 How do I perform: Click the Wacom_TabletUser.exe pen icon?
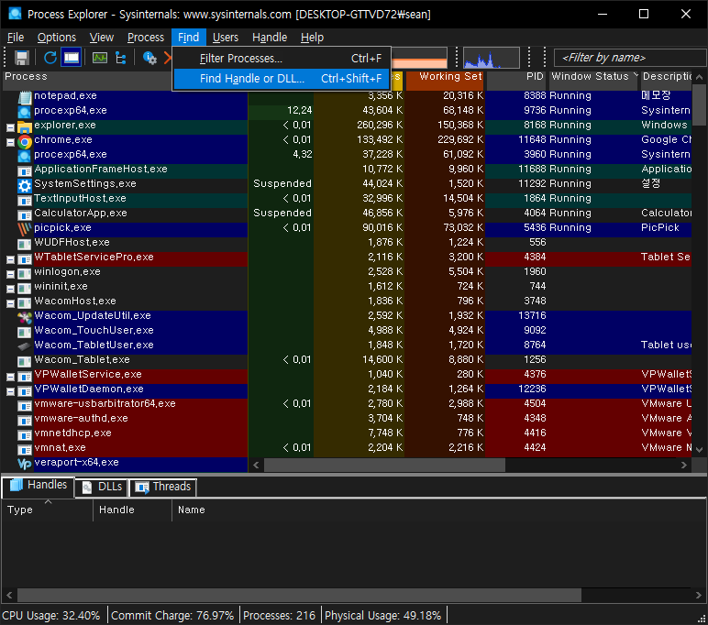coord(25,346)
